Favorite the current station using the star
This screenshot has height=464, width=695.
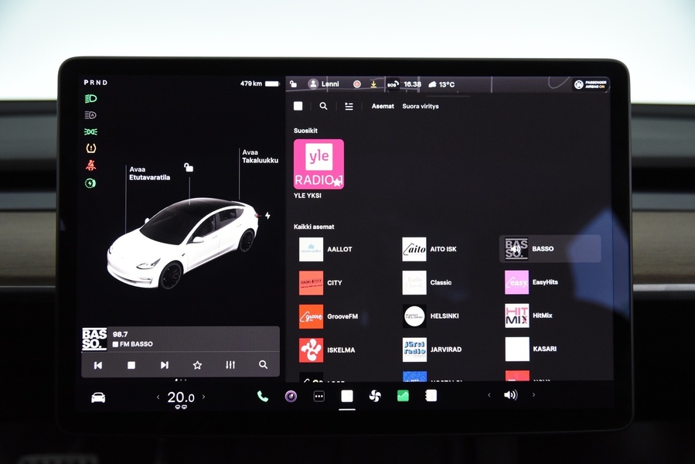click(x=196, y=364)
